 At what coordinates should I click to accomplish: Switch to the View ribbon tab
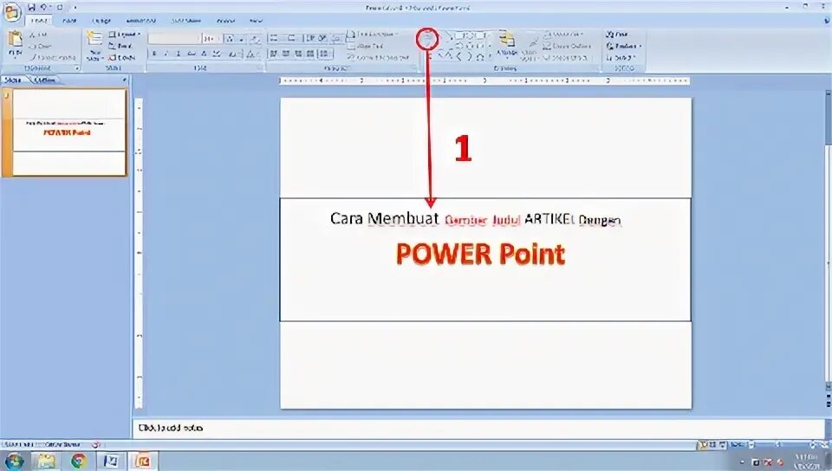pos(256,21)
